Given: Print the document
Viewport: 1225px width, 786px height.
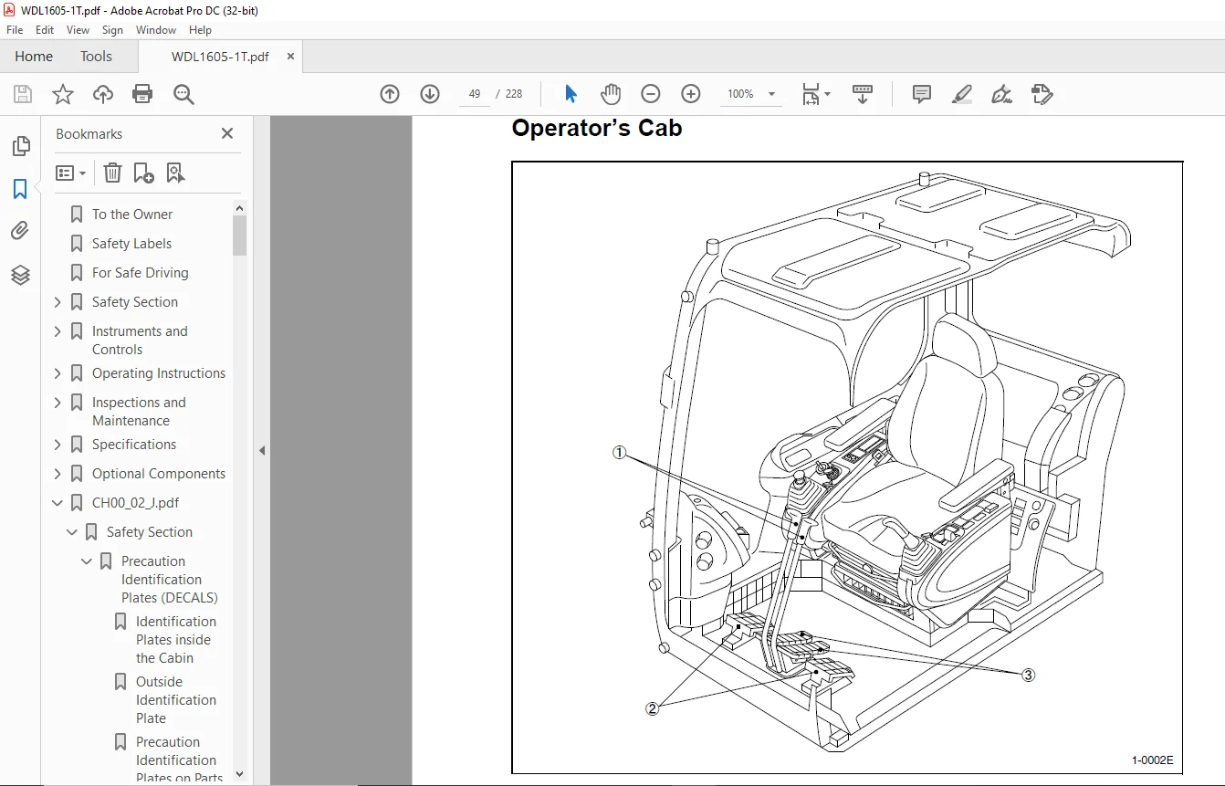Looking at the screenshot, I should pos(142,94).
